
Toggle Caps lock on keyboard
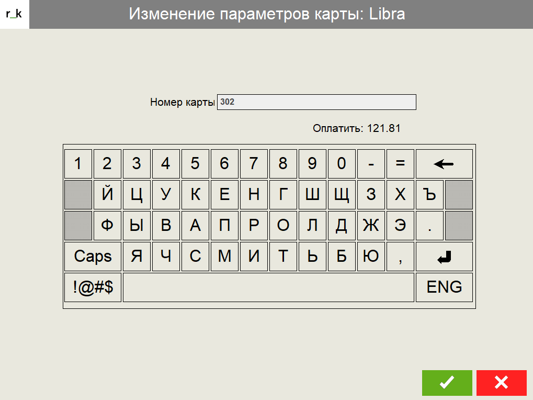point(93,257)
